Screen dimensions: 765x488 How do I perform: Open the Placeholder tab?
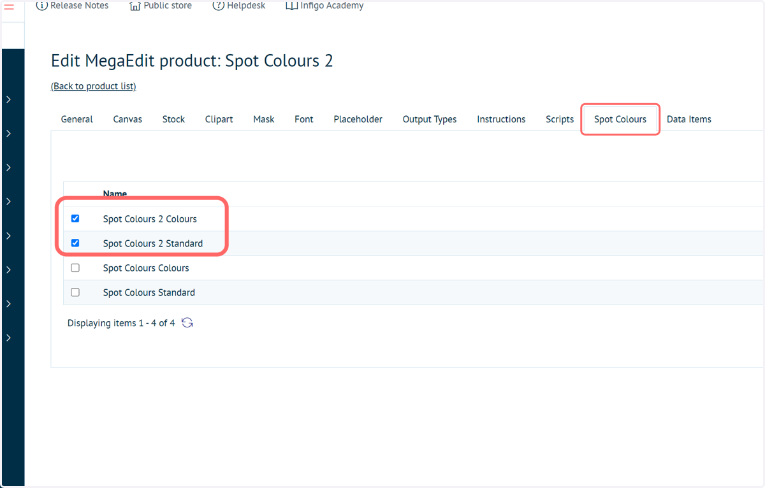tap(358, 119)
